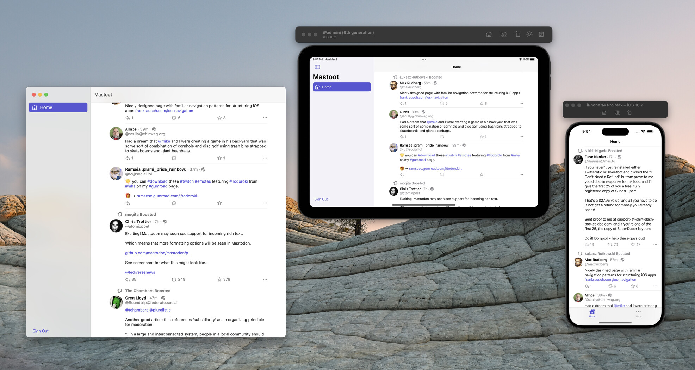Open more options on the Dave Nanian post on the iPhone
This screenshot has height=370, width=695.
coord(655,245)
